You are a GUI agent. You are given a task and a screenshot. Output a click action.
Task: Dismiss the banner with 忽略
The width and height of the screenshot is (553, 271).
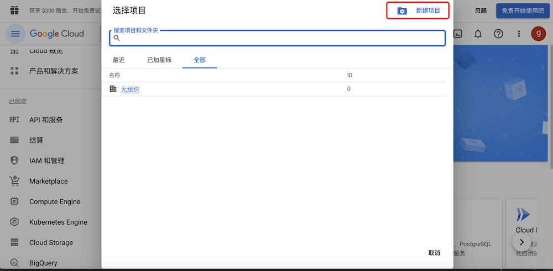tap(481, 10)
